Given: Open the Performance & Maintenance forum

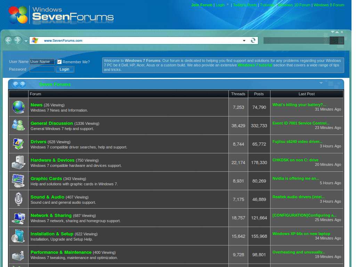Looking at the screenshot, I should 61,252.
